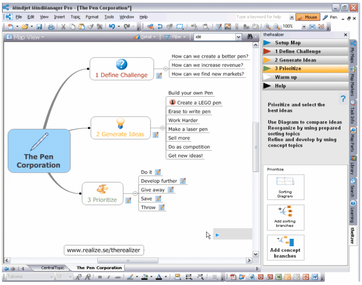This screenshot has height=285, width=362.
Task: Switch to the CentralTopic tab
Action: 52,268
